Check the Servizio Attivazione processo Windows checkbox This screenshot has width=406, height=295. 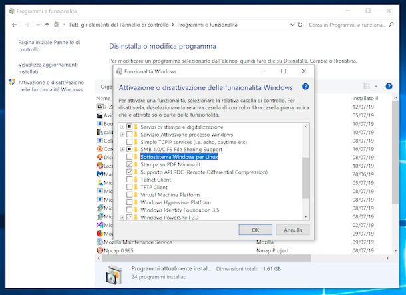coord(129,135)
